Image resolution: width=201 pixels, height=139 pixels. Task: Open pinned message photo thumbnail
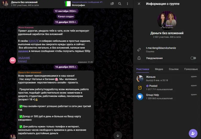(68, 4)
